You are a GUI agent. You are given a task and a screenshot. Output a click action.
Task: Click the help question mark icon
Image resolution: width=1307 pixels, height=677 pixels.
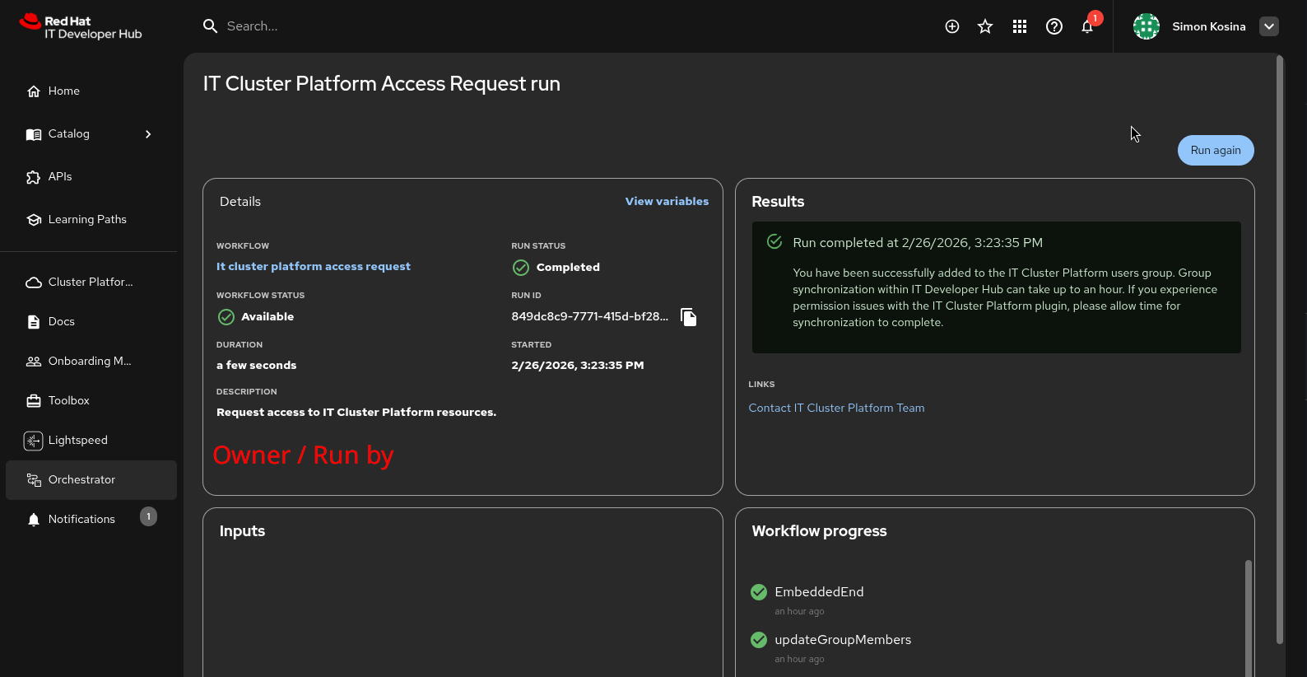(1054, 26)
